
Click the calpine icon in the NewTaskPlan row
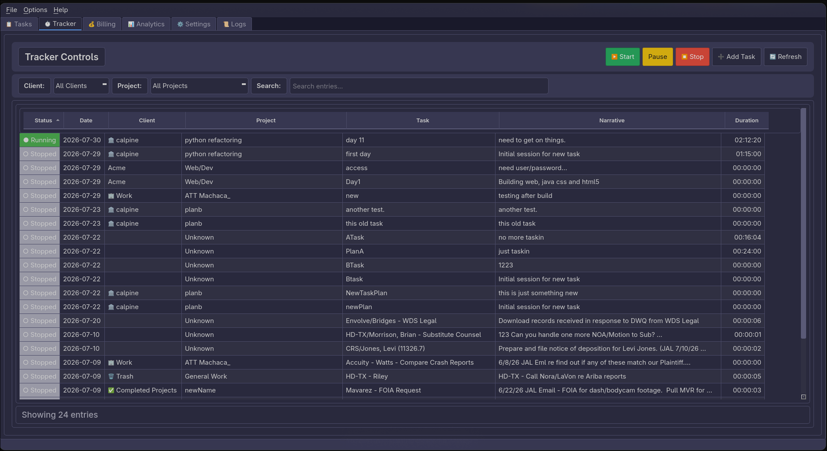(111, 293)
